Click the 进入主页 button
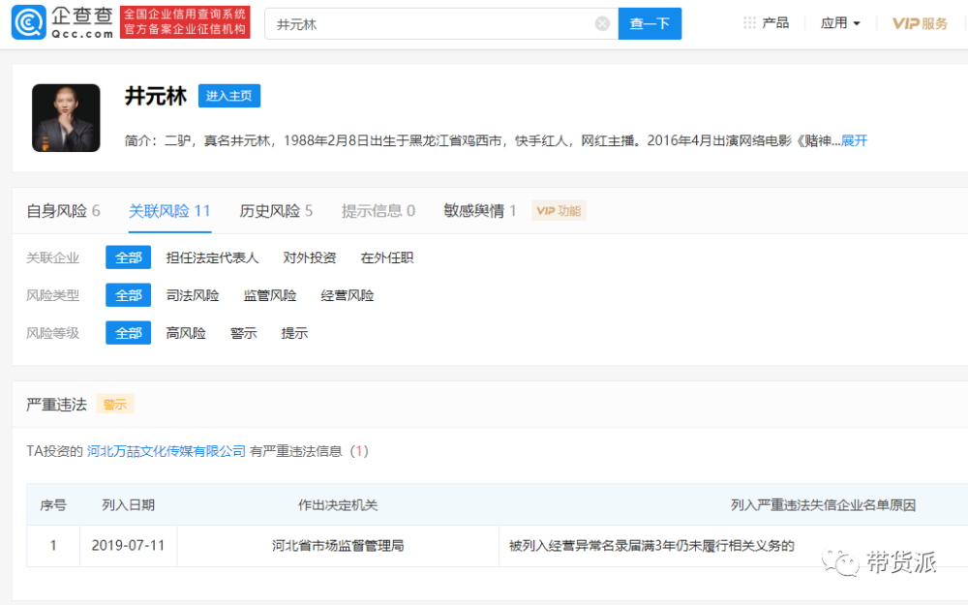The image size is (968, 605). coord(229,96)
